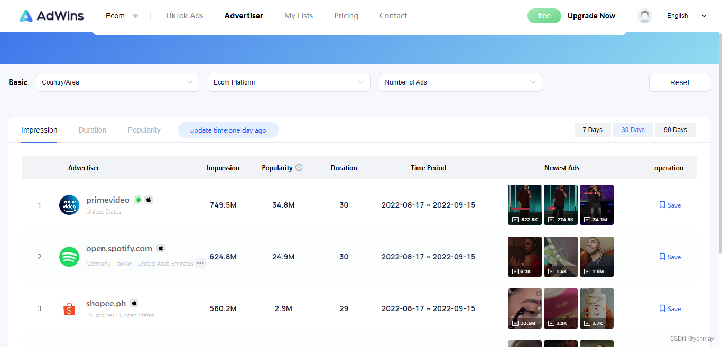Click the 560.2M impression value
Screen dimensions: 722x347
coord(223,308)
